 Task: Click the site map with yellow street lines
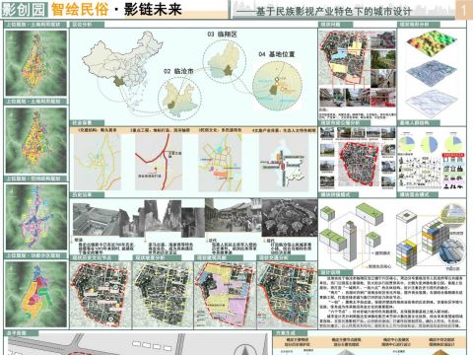click(163, 295)
